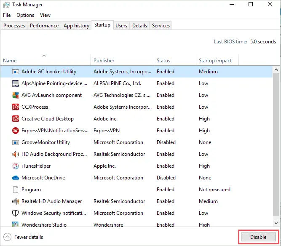
Task: Click the Creative Cloud Desktop icon
Action: click(x=16, y=119)
